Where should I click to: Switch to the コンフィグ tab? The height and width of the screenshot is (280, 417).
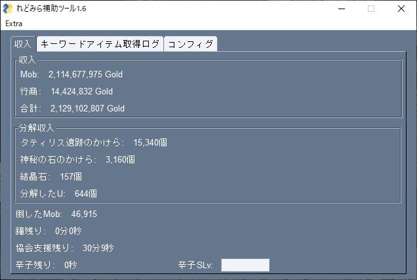[x=190, y=44]
